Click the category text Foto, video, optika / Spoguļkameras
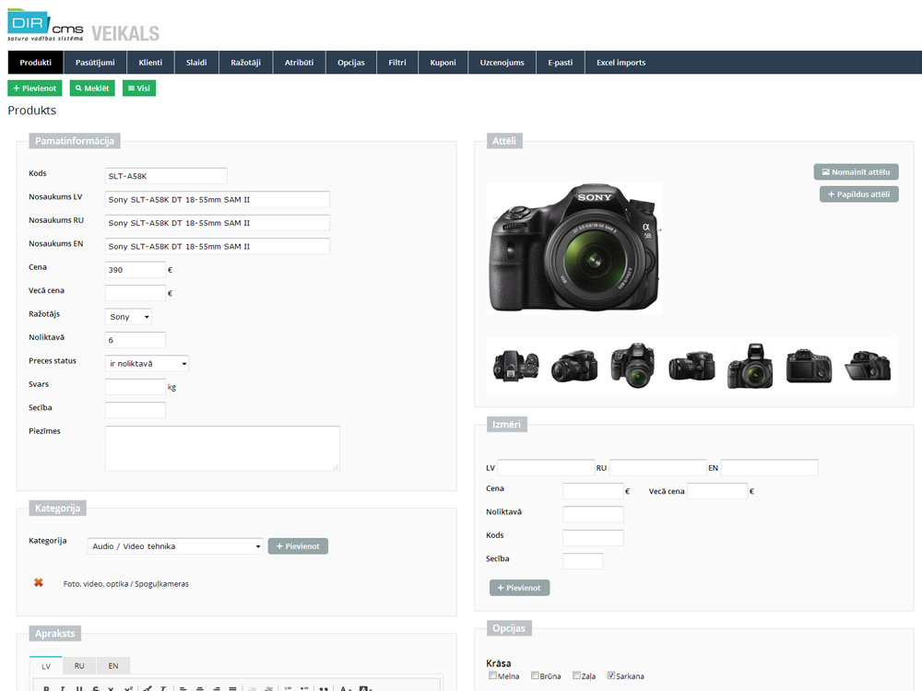This screenshot has width=922, height=691. (x=125, y=583)
